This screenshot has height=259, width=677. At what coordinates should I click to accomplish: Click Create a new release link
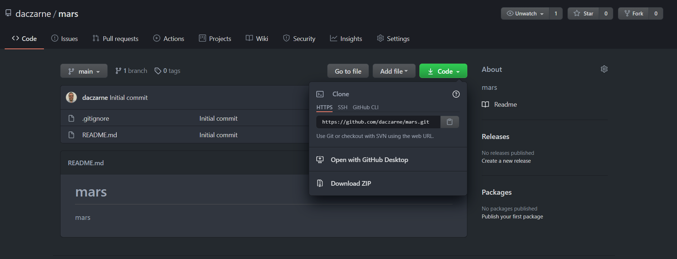pyautogui.click(x=506, y=161)
